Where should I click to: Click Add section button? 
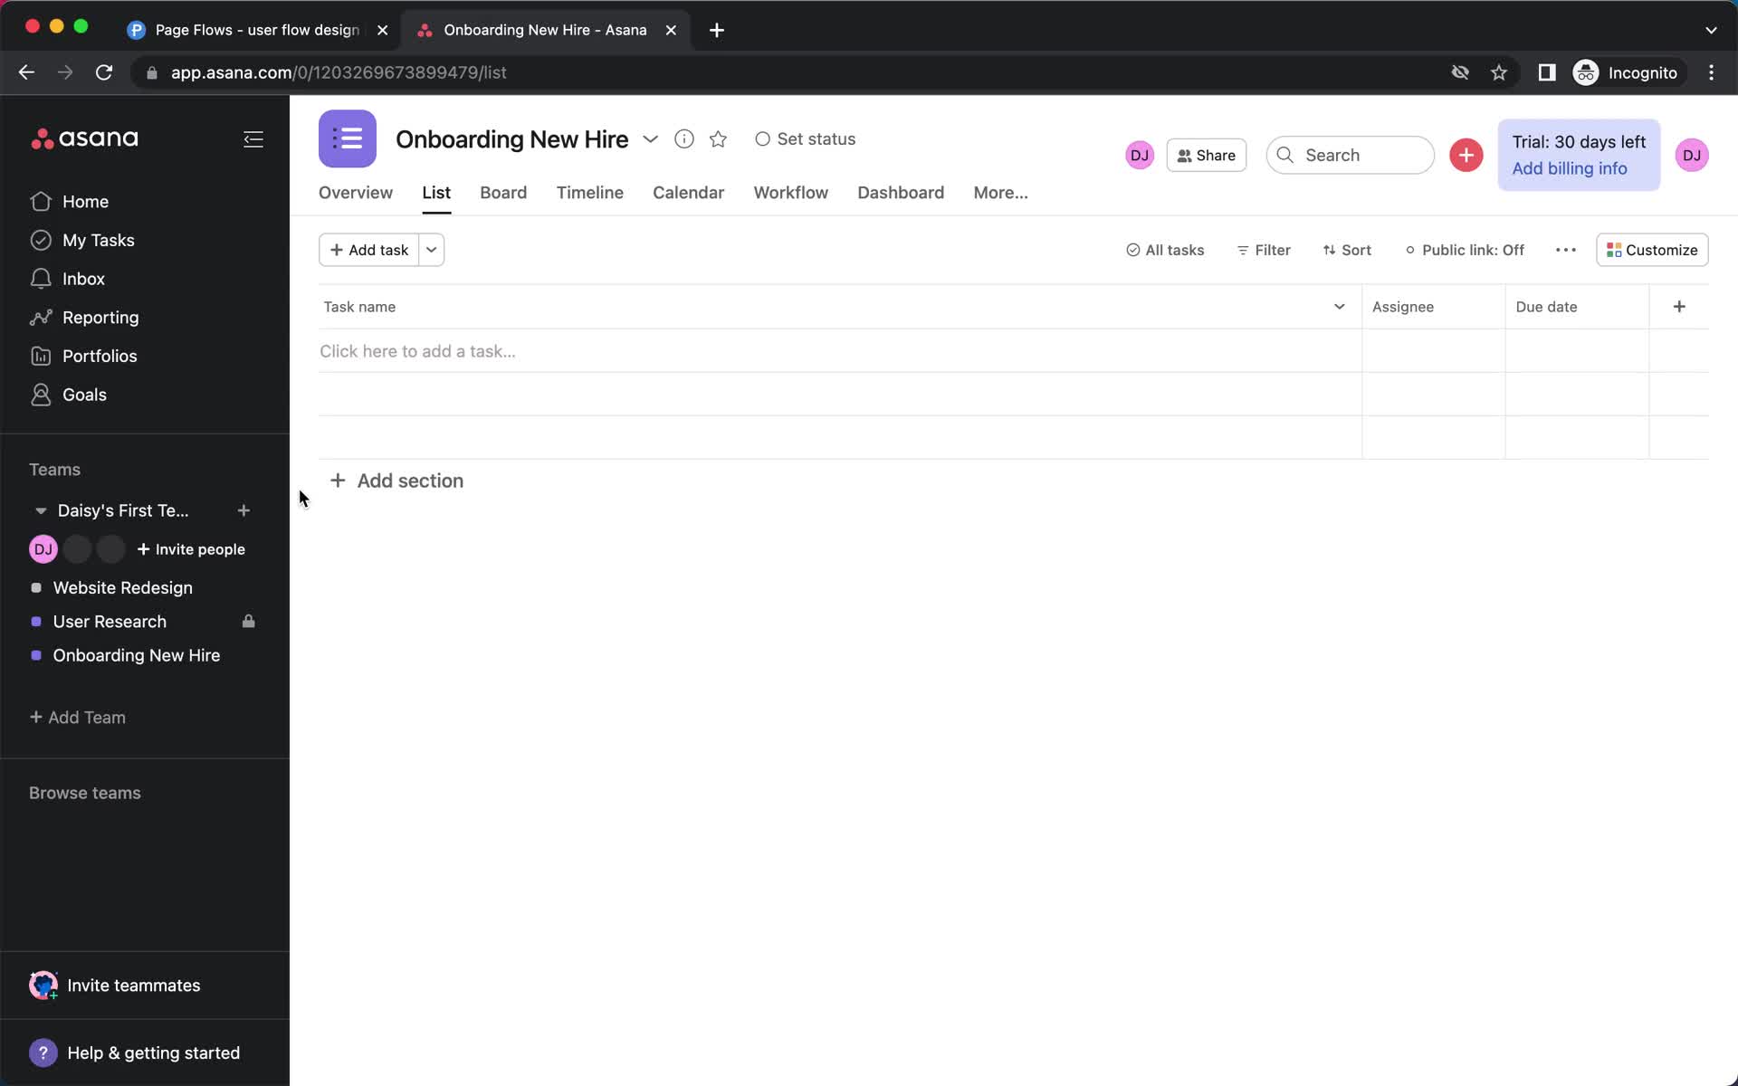tap(396, 479)
